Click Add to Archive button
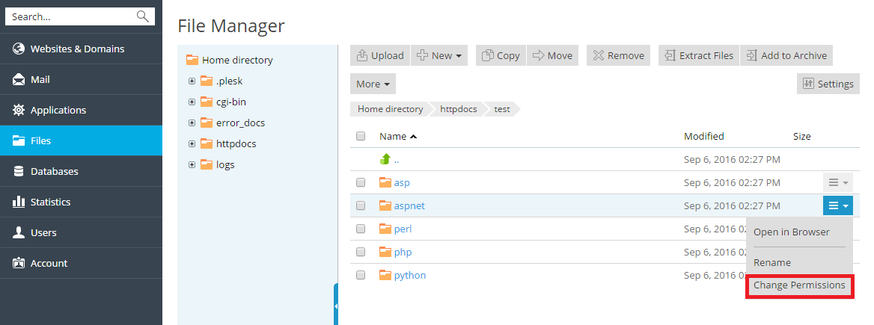This screenshot has height=325, width=874. (x=786, y=55)
